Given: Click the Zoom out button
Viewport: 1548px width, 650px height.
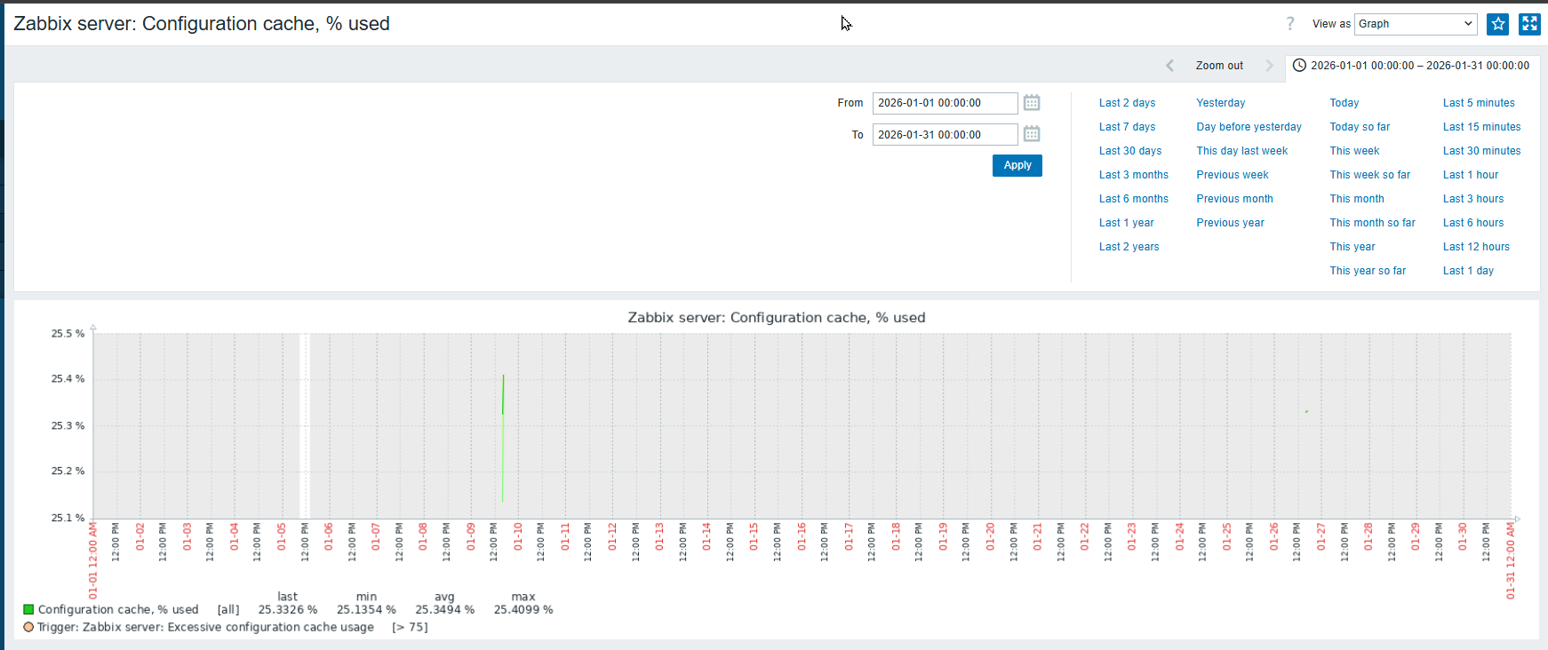Looking at the screenshot, I should click(x=1219, y=66).
